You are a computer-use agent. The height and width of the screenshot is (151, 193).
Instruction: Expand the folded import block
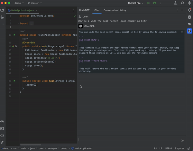pyautogui.click(x=18, y=24)
